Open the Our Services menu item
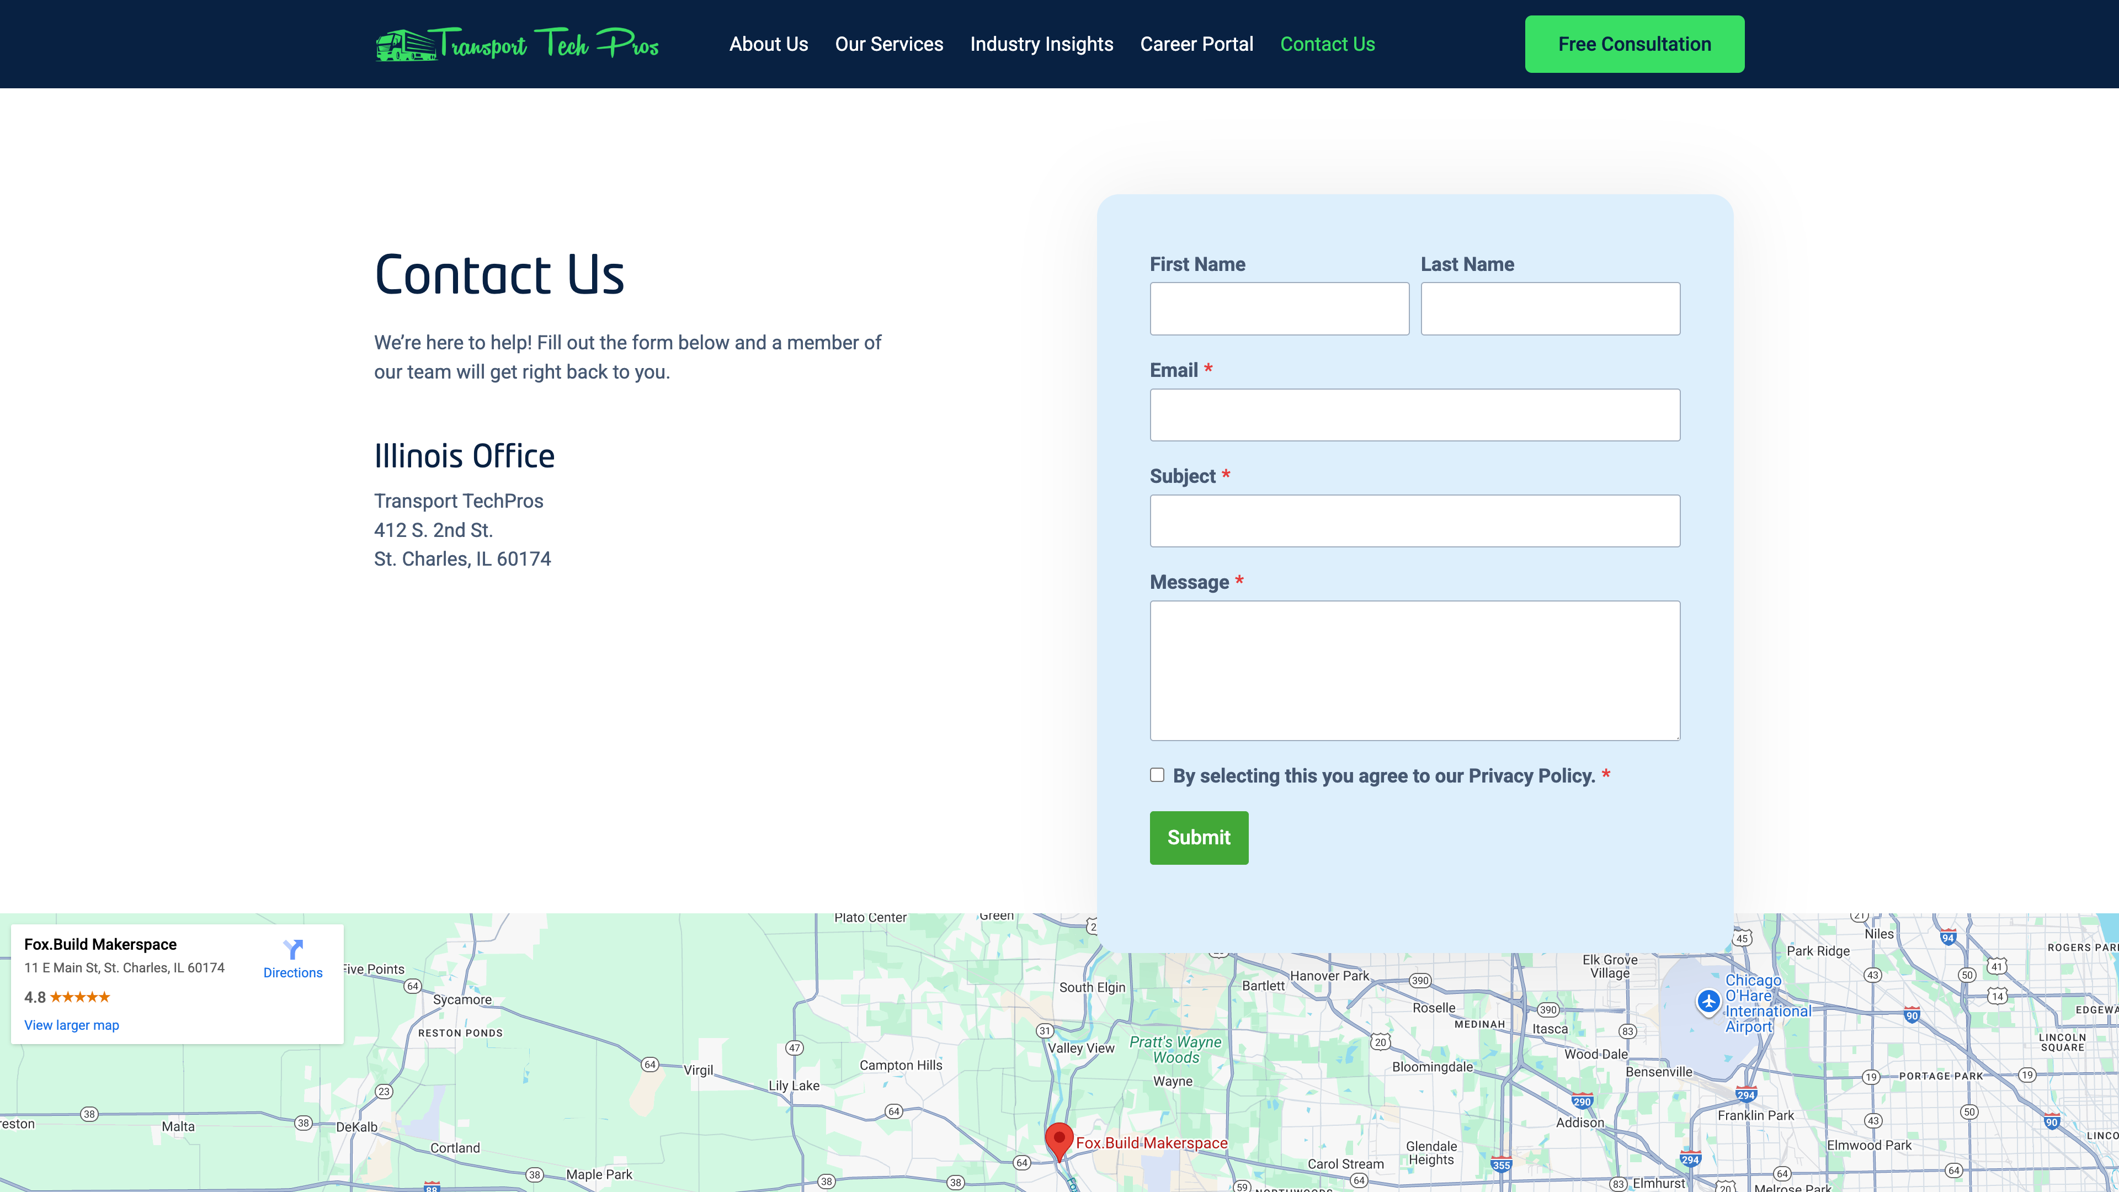 point(888,44)
